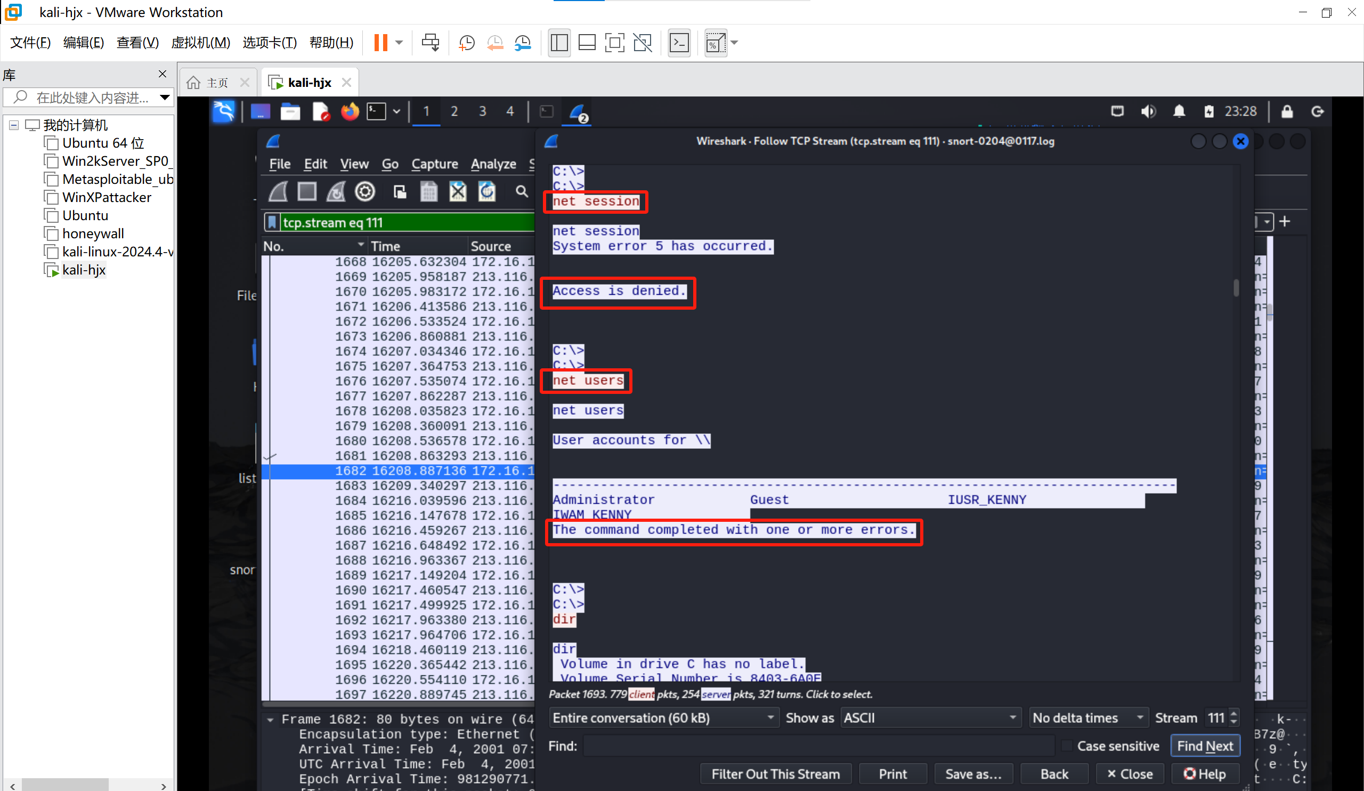Click the stream content vertical scrollbar handle

(x=1236, y=287)
